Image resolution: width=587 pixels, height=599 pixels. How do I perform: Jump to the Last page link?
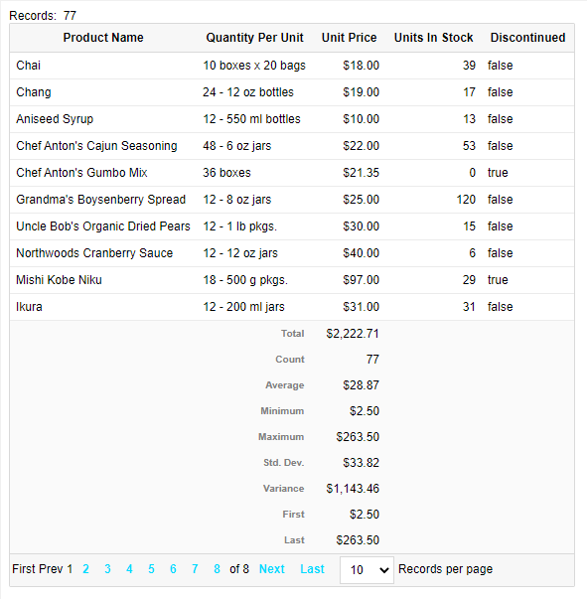[312, 569]
